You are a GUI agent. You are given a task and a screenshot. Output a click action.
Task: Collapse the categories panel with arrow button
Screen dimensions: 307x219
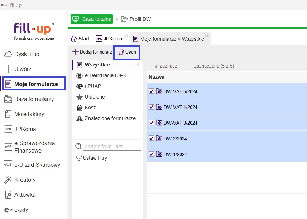tap(138, 64)
